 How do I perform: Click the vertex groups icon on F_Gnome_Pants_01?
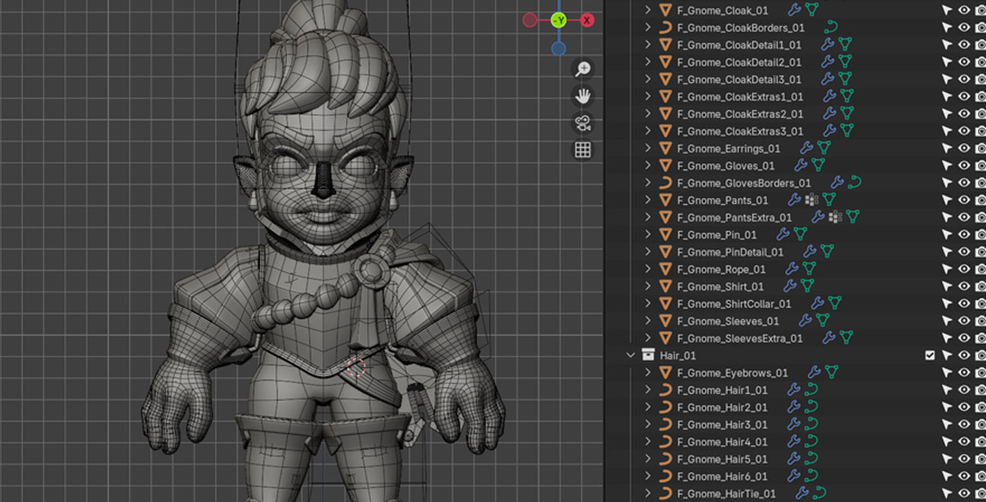(812, 200)
